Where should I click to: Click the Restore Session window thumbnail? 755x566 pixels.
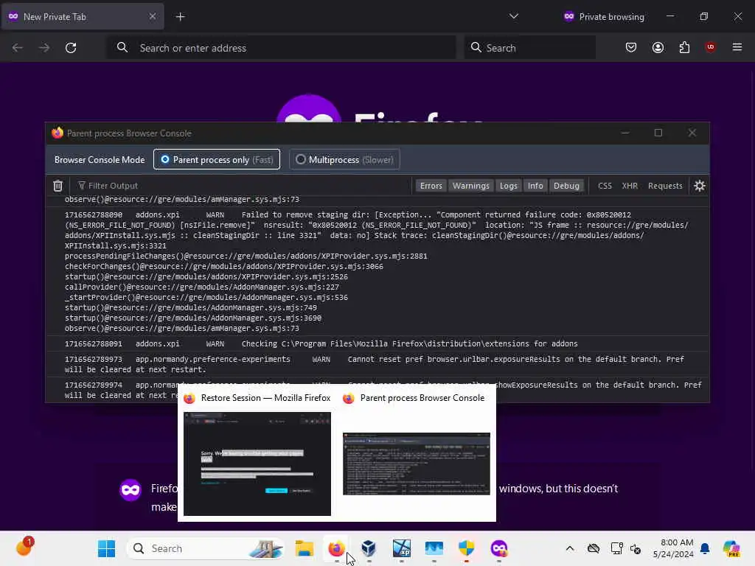click(x=257, y=464)
